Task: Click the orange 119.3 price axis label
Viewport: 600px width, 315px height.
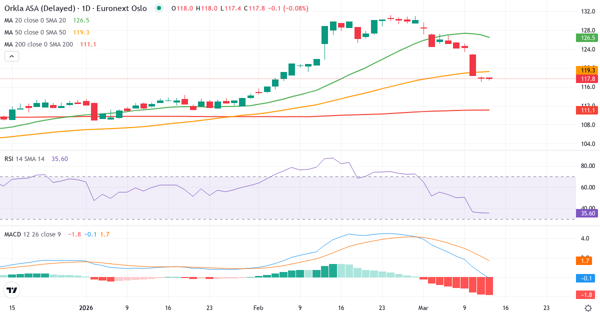Action: [587, 70]
